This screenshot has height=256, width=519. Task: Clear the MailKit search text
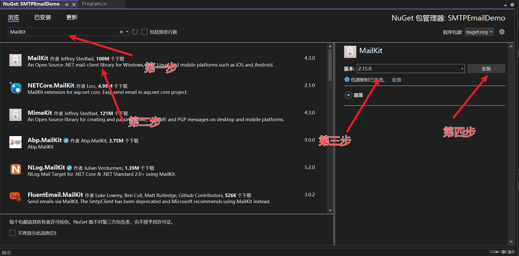(x=121, y=32)
